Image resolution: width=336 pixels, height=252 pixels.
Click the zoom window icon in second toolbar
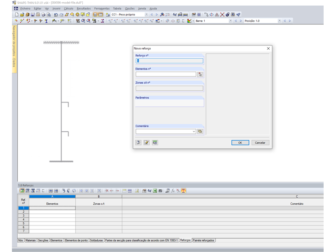pos(83,21)
